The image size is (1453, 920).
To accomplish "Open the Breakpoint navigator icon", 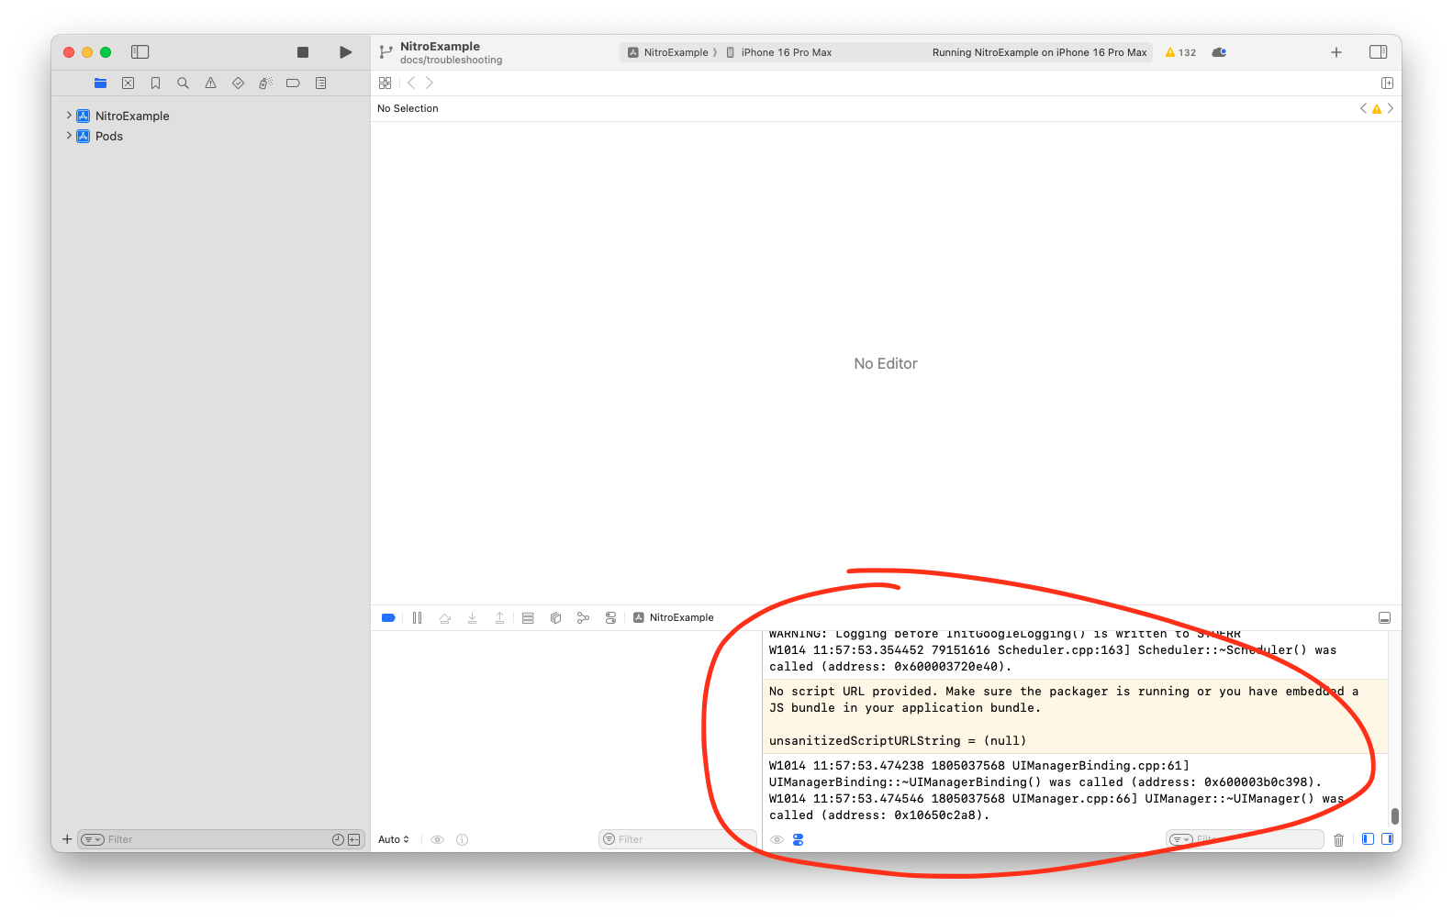I will coord(293,83).
